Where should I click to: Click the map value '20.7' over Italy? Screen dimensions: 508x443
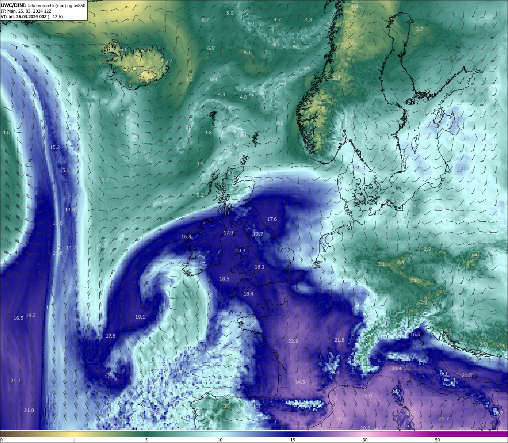click(444, 418)
